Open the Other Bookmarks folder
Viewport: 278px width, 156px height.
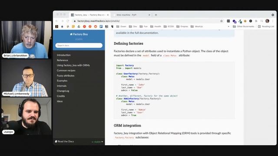tap(243, 26)
